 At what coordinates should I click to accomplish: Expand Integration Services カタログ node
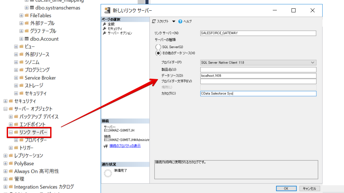pos(5,187)
